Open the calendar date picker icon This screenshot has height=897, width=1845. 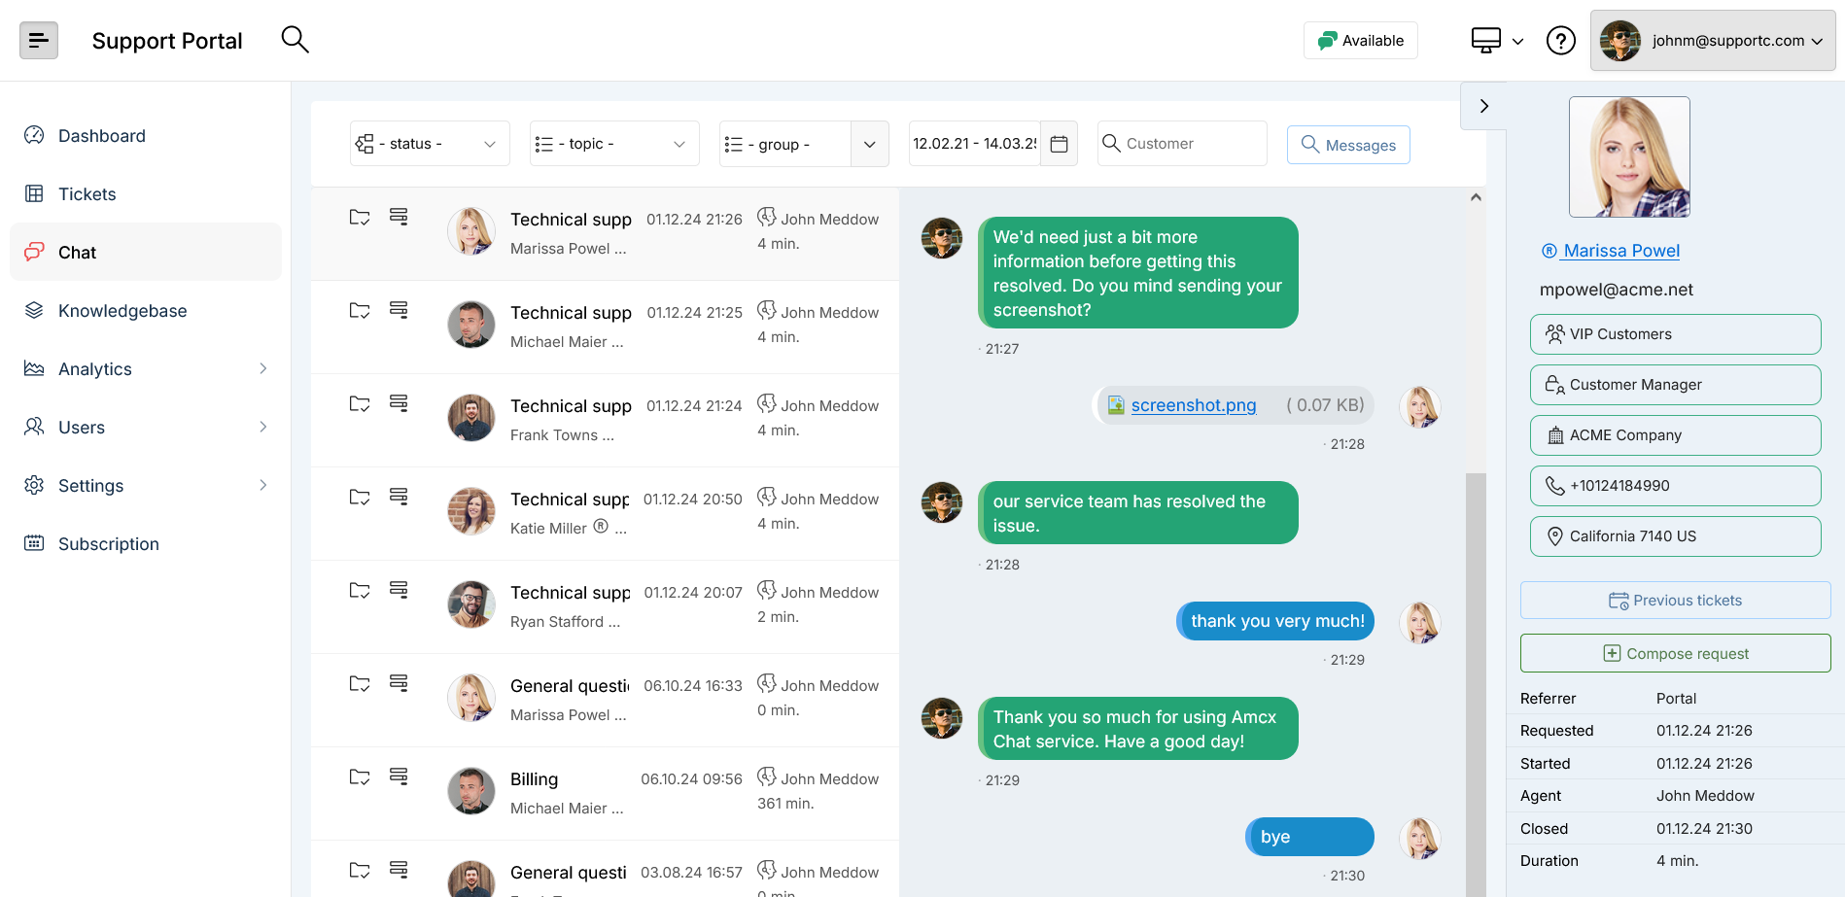[x=1060, y=144]
